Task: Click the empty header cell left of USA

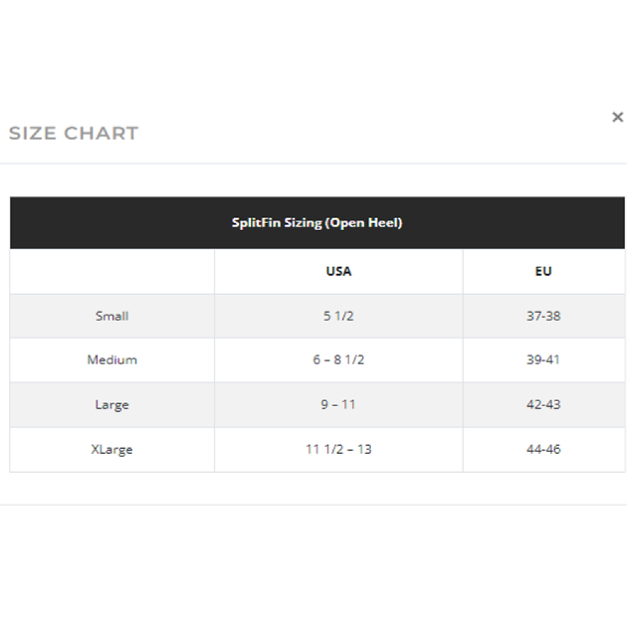Action: coord(112,271)
